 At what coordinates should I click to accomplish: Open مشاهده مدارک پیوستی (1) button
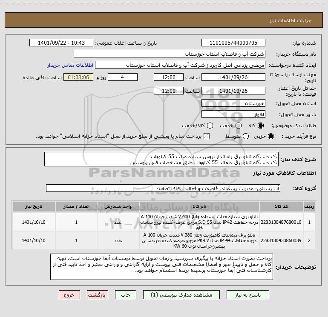point(181,295)
